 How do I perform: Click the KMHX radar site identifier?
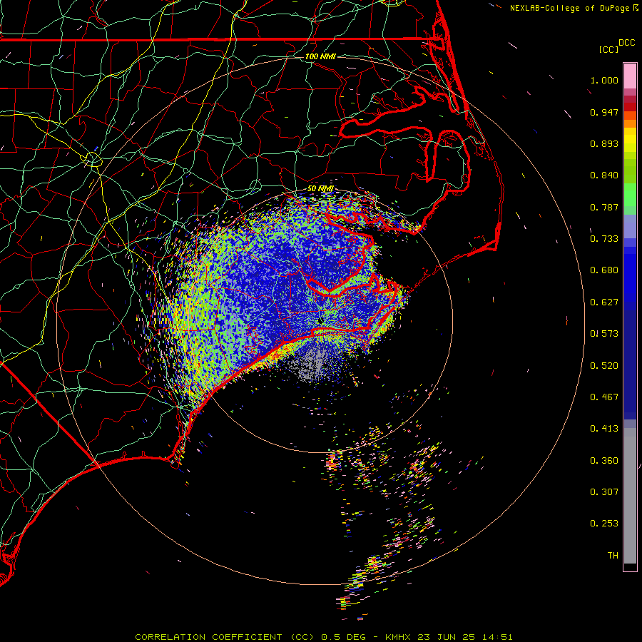click(399, 637)
